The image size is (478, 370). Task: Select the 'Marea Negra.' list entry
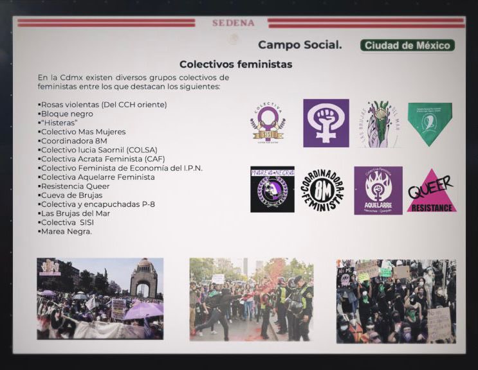click(65, 231)
